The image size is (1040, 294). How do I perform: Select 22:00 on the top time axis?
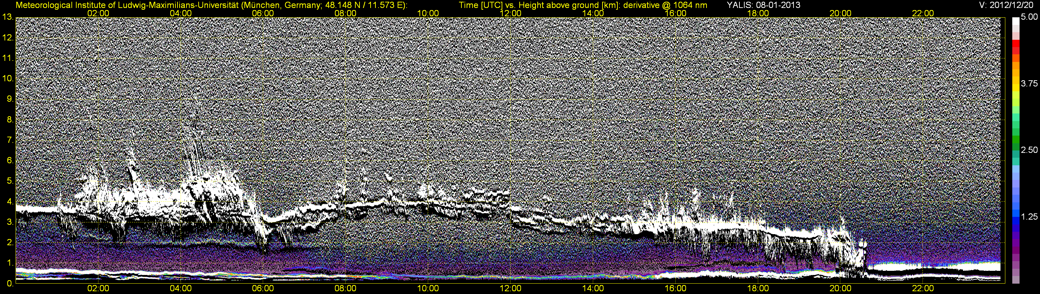click(x=923, y=13)
